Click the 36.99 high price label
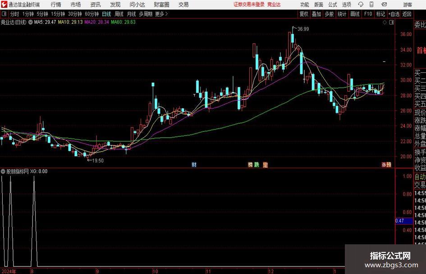426x274 pixels. tap(303, 29)
